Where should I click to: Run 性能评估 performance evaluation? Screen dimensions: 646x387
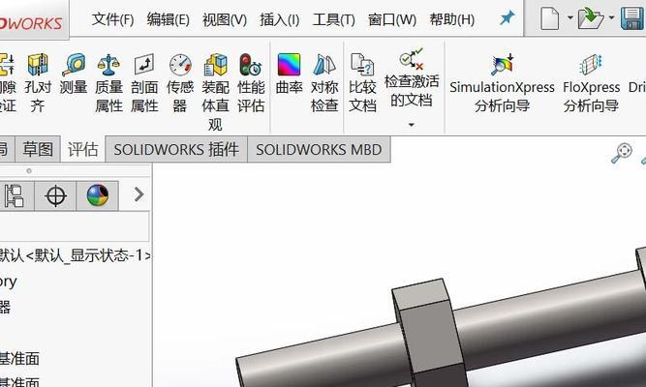click(251, 83)
